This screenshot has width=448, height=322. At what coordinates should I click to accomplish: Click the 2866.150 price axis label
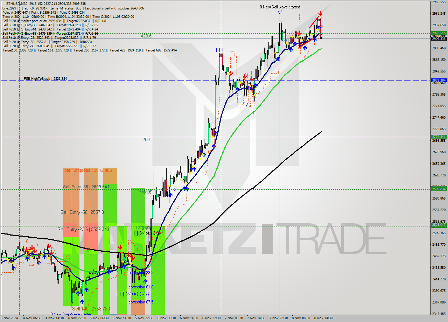(x=439, y=60)
